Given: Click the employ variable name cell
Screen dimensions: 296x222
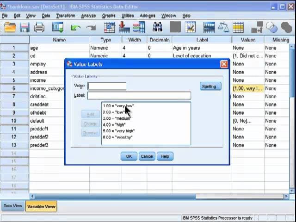Looking at the screenshot, I should point(47,64).
